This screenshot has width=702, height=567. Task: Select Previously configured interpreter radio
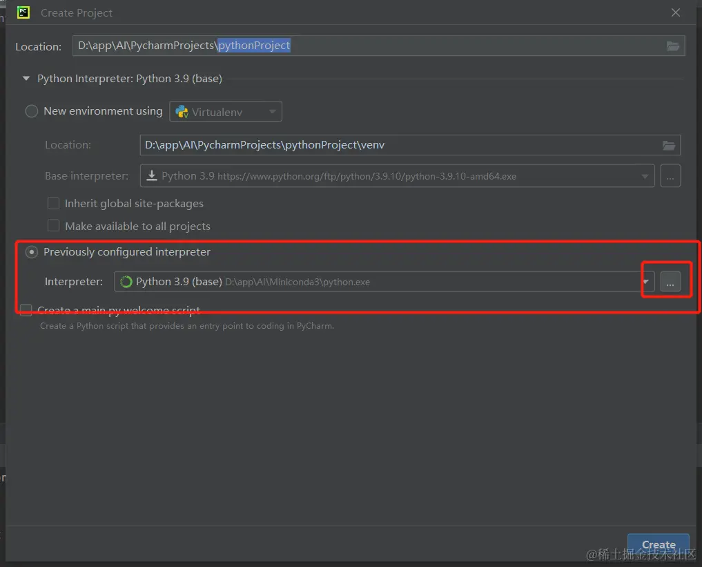(31, 252)
